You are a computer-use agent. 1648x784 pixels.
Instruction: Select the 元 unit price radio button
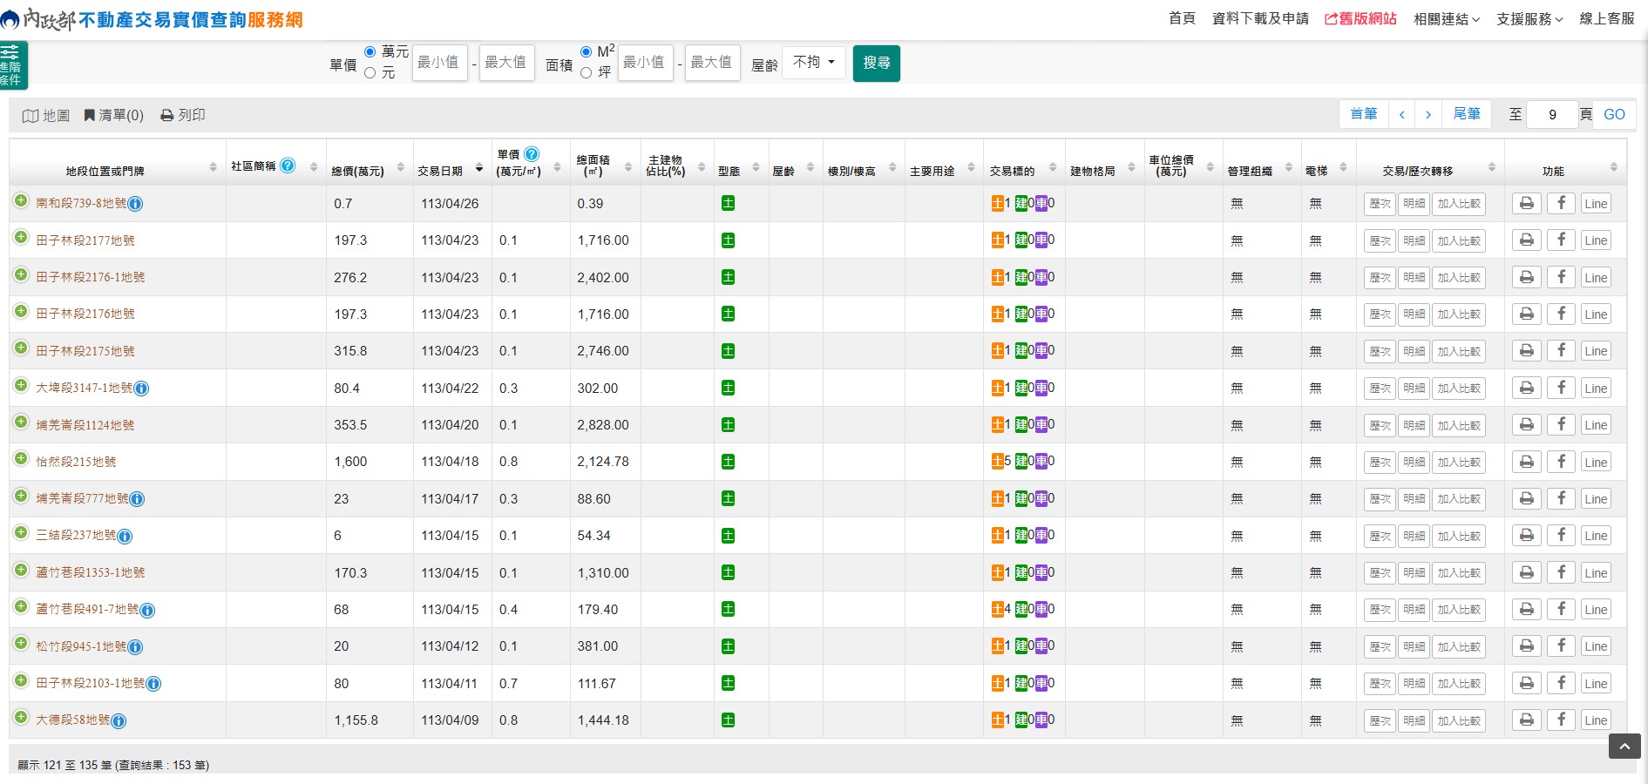(370, 73)
